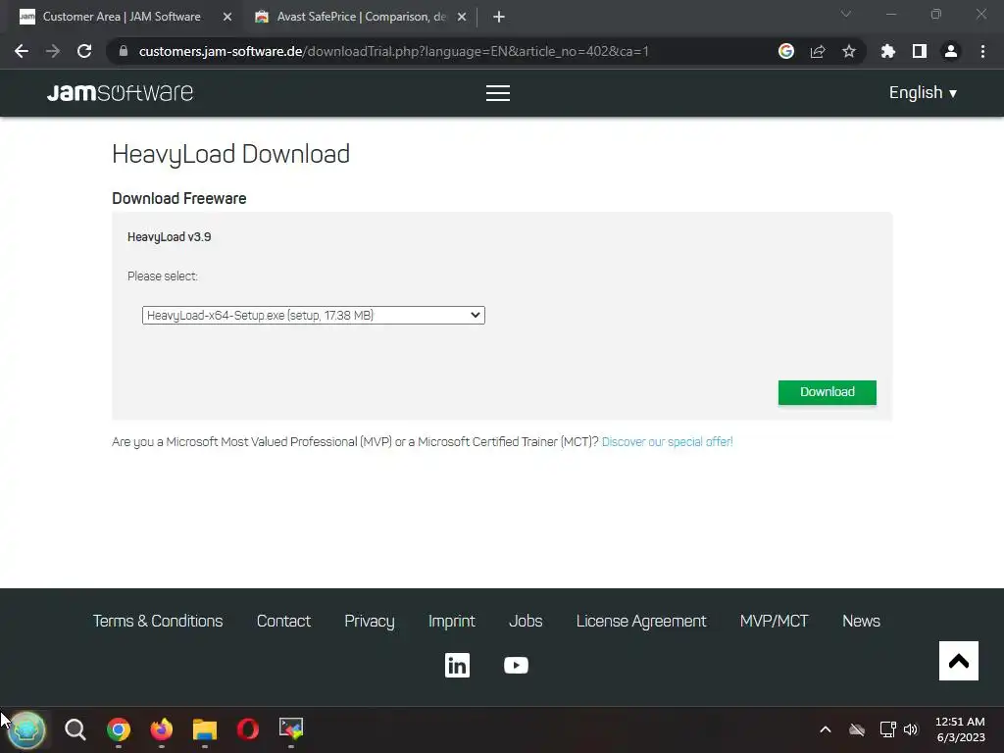The image size is (1004, 753).
Task: Launch Opera from the taskbar
Action: coord(248,729)
